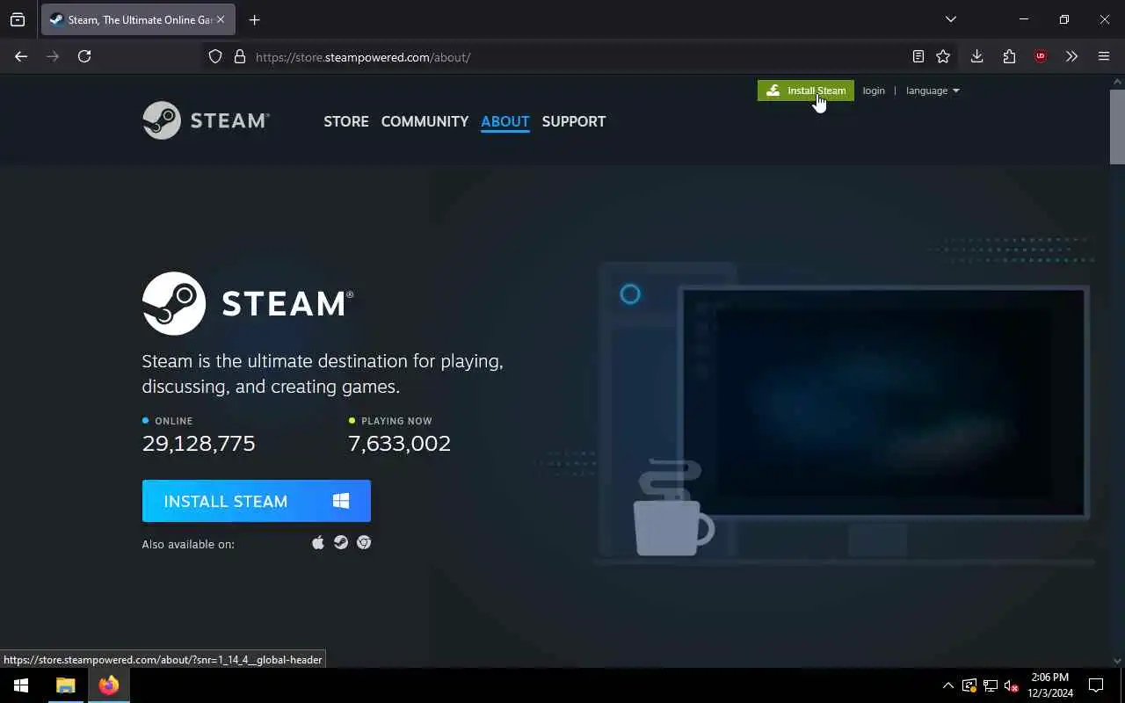Screen dimensions: 1125x703
Task: Click the Steam logo in site header
Action: tap(206, 120)
